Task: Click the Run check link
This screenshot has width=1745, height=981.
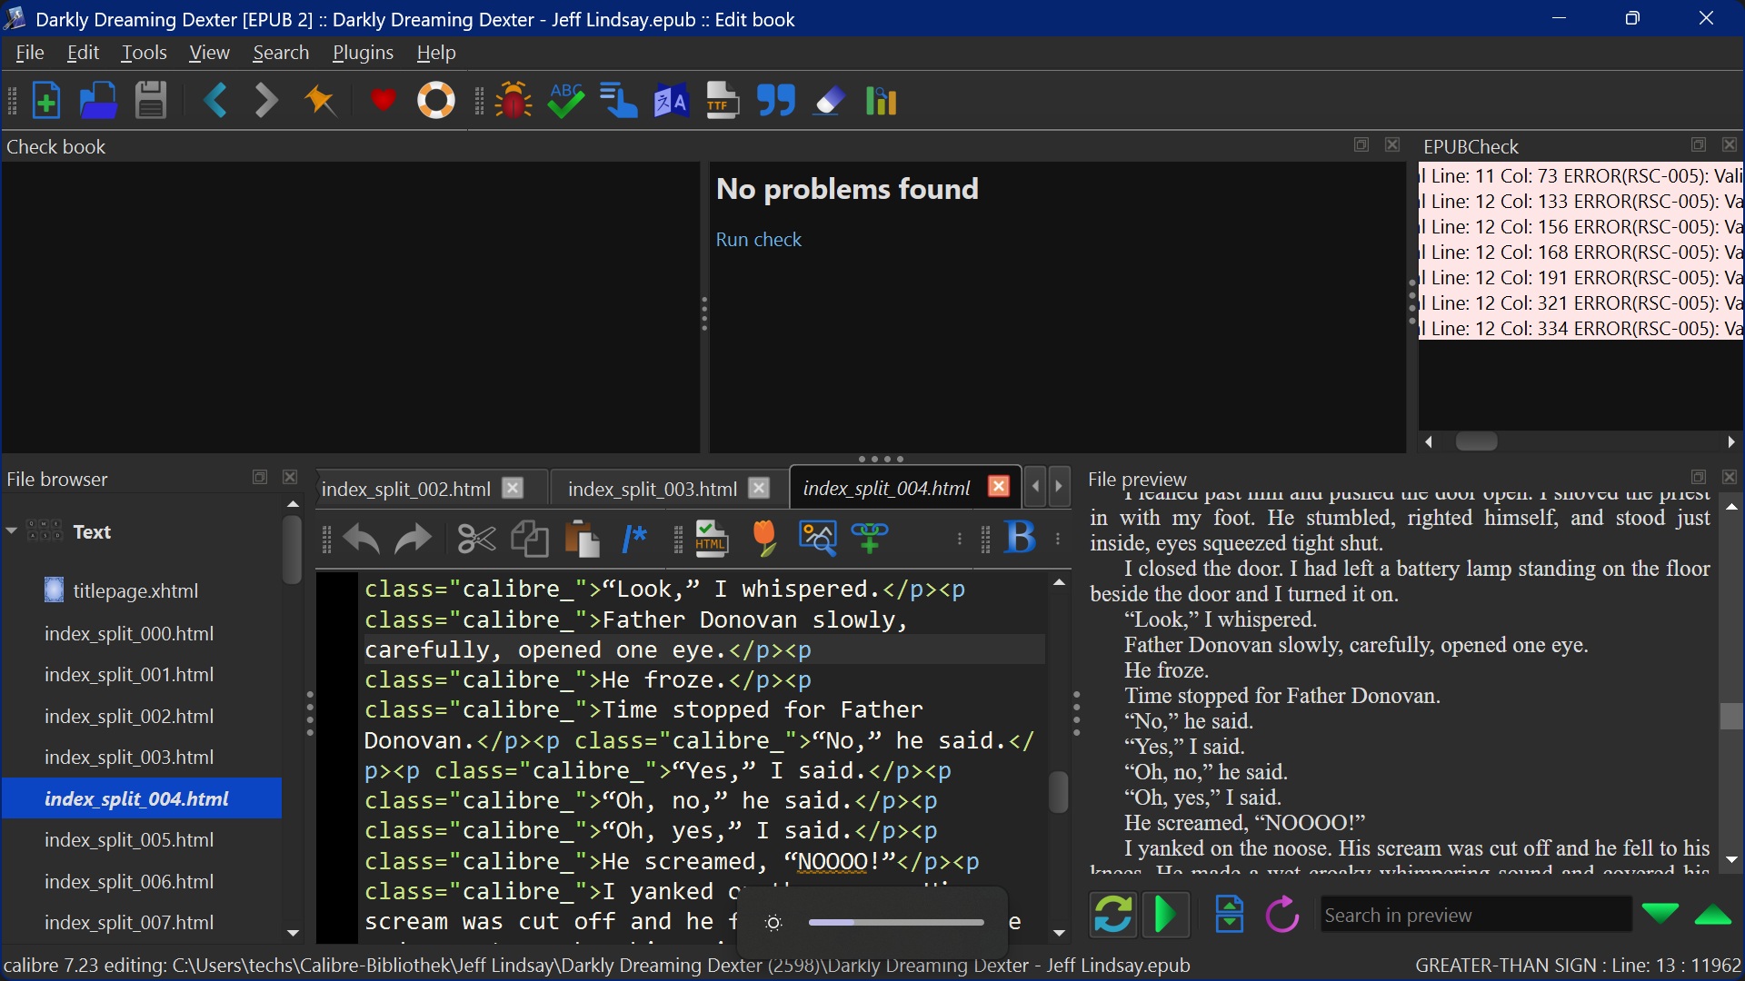Action: pos(758,240)
